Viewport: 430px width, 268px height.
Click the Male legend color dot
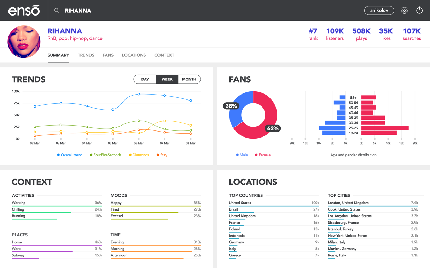coord(237,155)
